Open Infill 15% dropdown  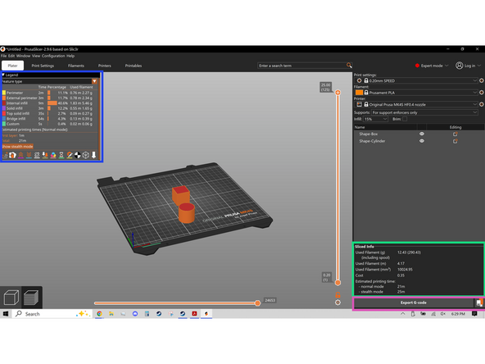[x=376, y=119]
